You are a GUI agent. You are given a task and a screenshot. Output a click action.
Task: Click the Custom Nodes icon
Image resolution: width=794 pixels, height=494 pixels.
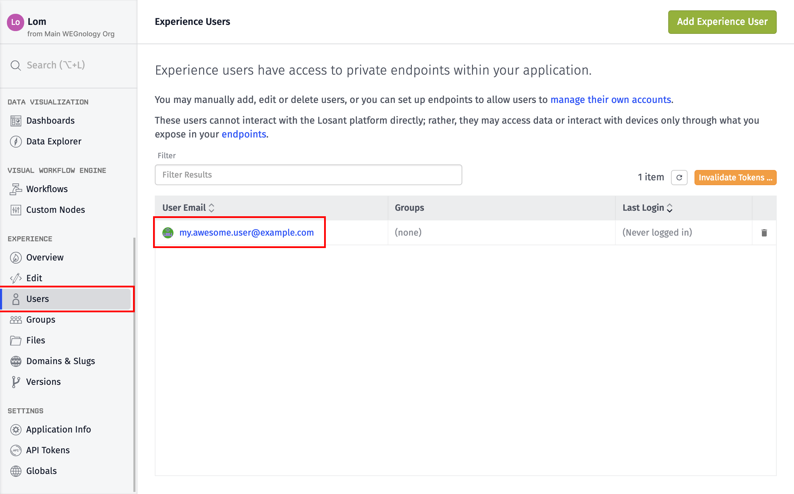[16, 210]
